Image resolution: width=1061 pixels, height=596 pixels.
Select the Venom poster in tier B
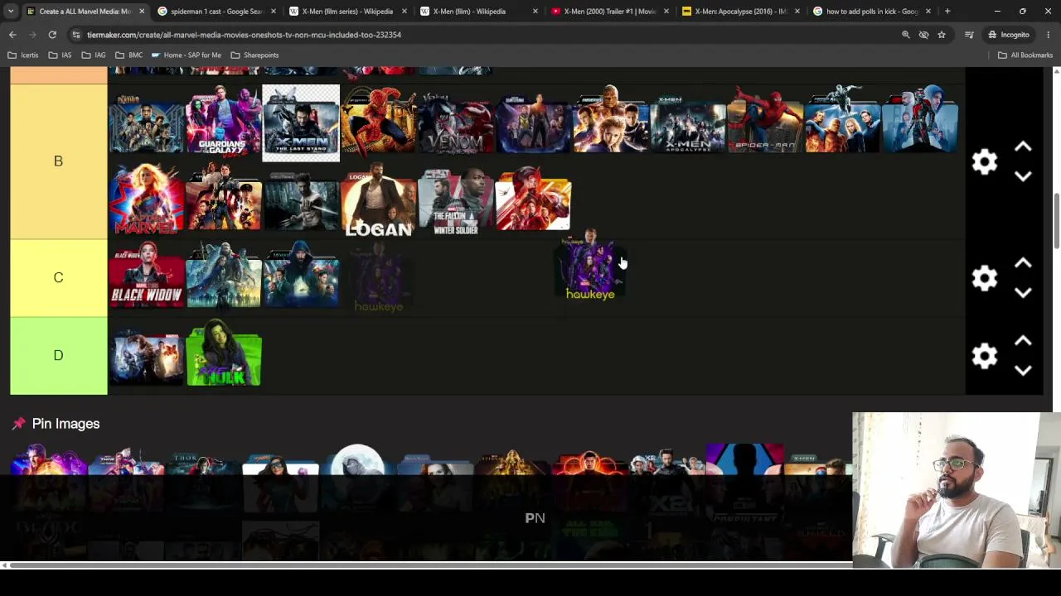pyautogui.click(x=455, y=123)
